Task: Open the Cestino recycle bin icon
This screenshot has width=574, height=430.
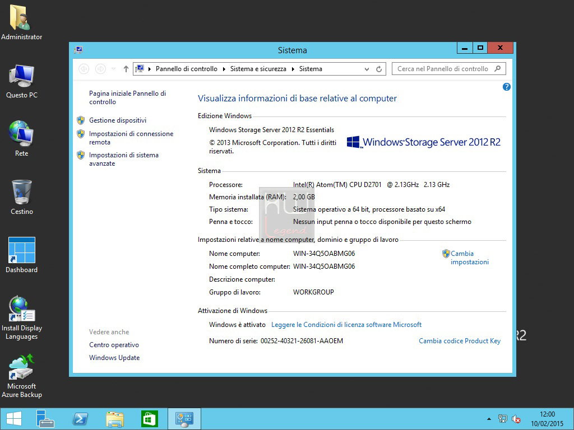Action: pos(21,198)
